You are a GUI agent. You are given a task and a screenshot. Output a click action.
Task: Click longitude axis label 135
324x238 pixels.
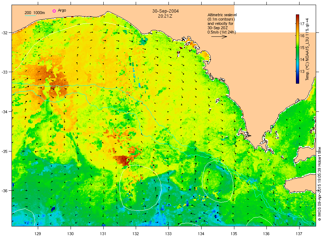coord(234,234)
